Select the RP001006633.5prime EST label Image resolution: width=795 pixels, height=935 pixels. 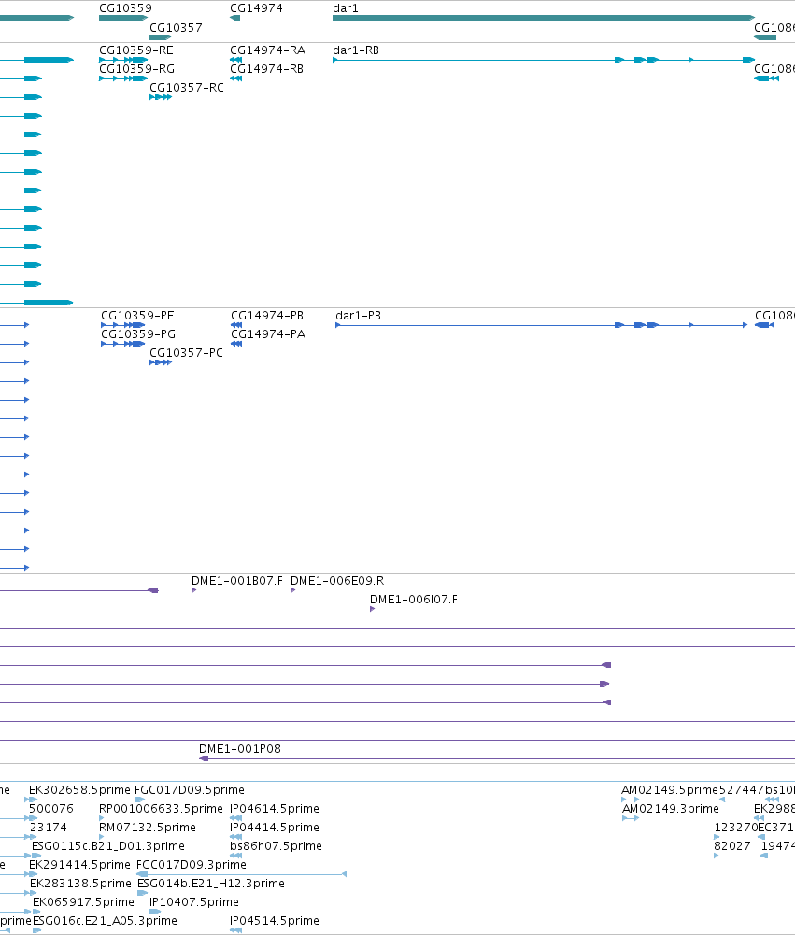[x=161, y=809]
